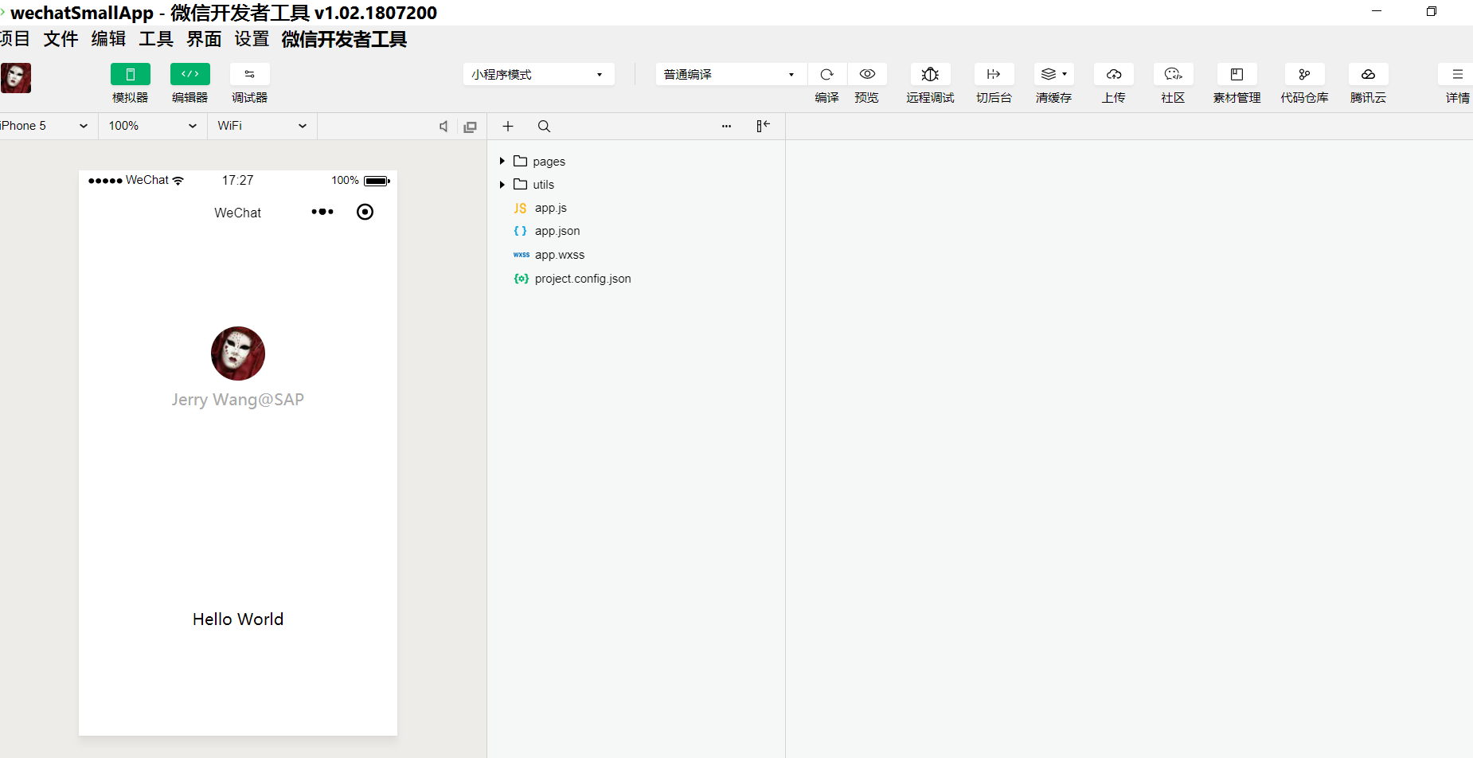Open the 代码仓库 code repository
Viewport: 1473px width, 758px height.
click(1305, 74)
